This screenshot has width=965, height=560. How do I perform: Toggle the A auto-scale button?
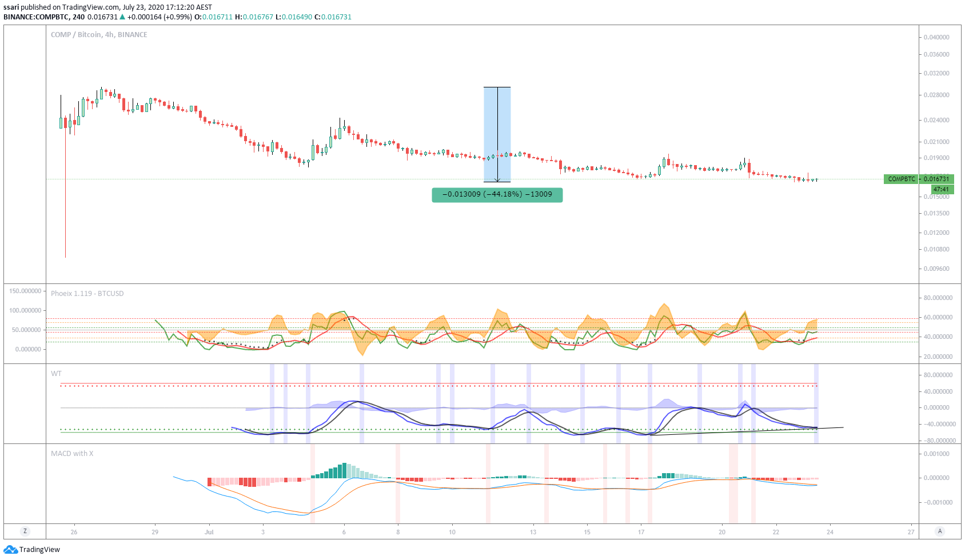939,531
